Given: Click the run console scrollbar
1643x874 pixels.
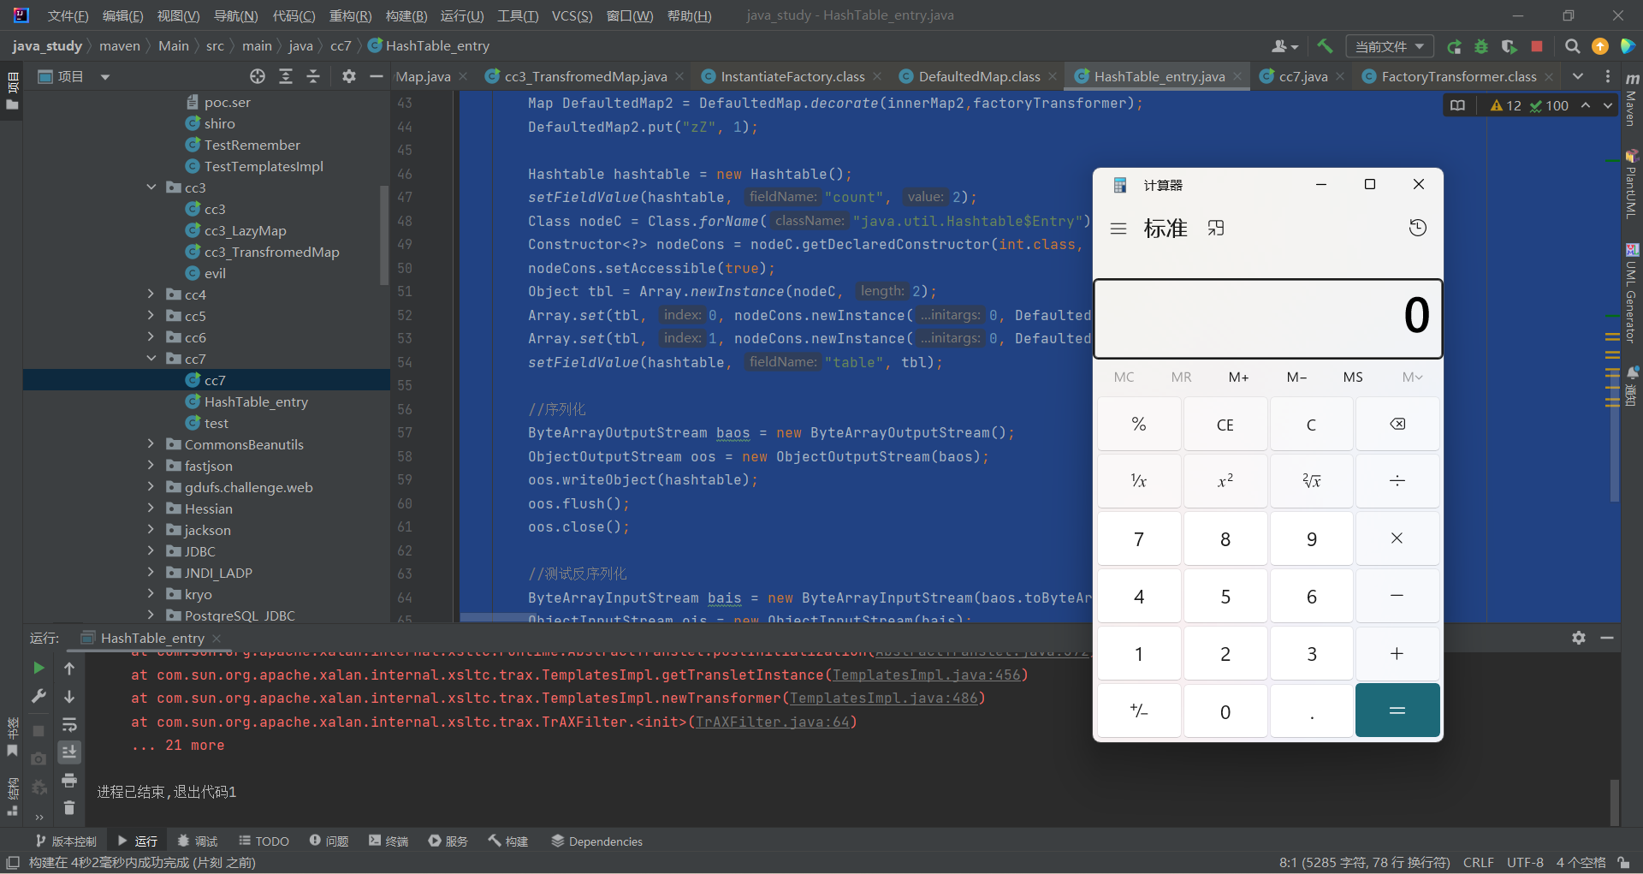Looking at the screenshot, I should pyautogui.click(x=1614, y=801).
